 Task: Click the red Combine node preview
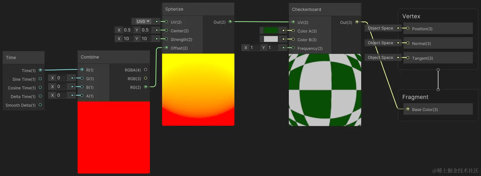point(114,137)
